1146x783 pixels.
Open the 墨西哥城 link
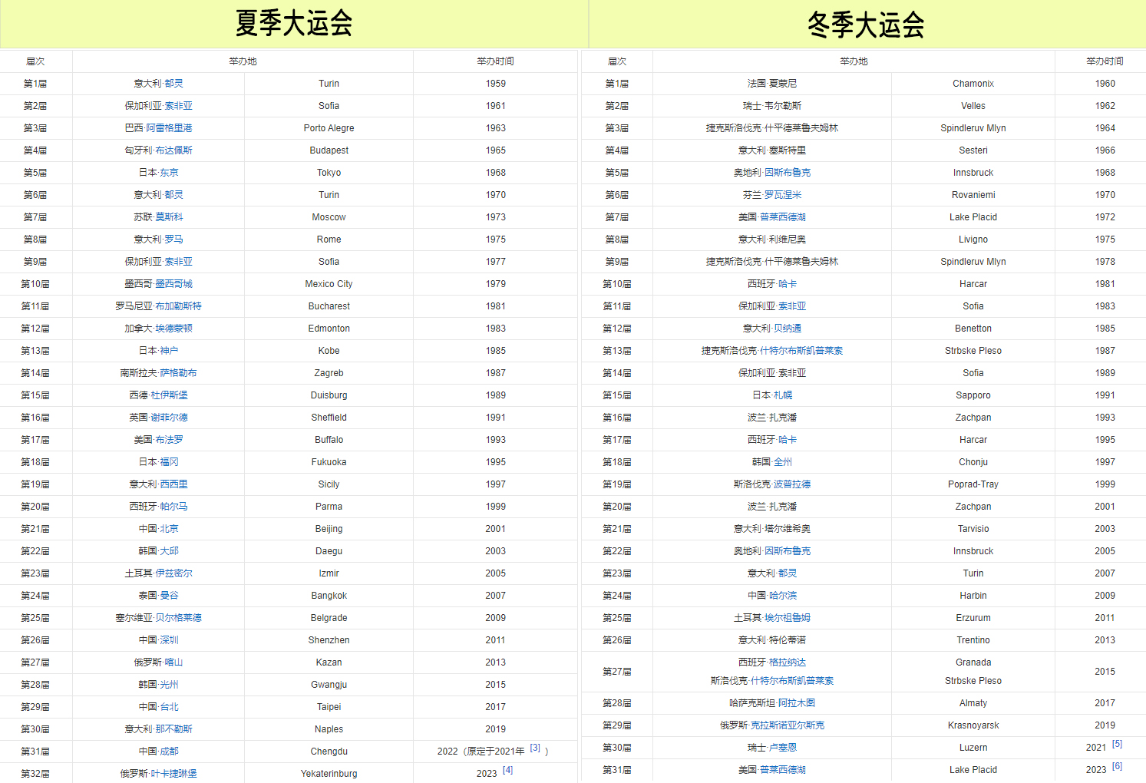(x=174, y=284)
